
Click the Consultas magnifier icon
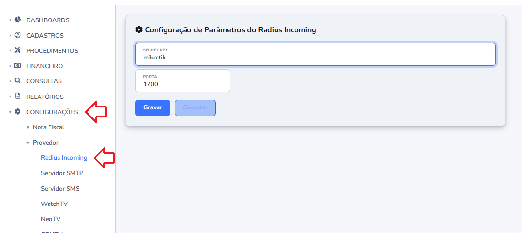[18, 81]
